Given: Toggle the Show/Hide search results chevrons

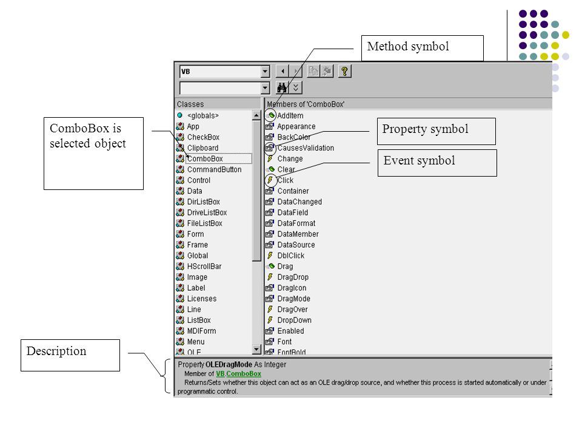Looking at the screenshot, I should 296,87.
